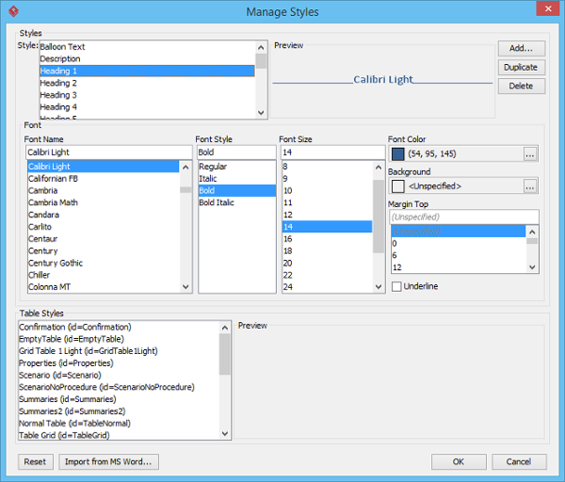
Task: Select font size 16
Action: 327,239
